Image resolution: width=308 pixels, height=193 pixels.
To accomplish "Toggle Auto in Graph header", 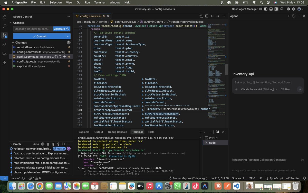I will 36,144.
